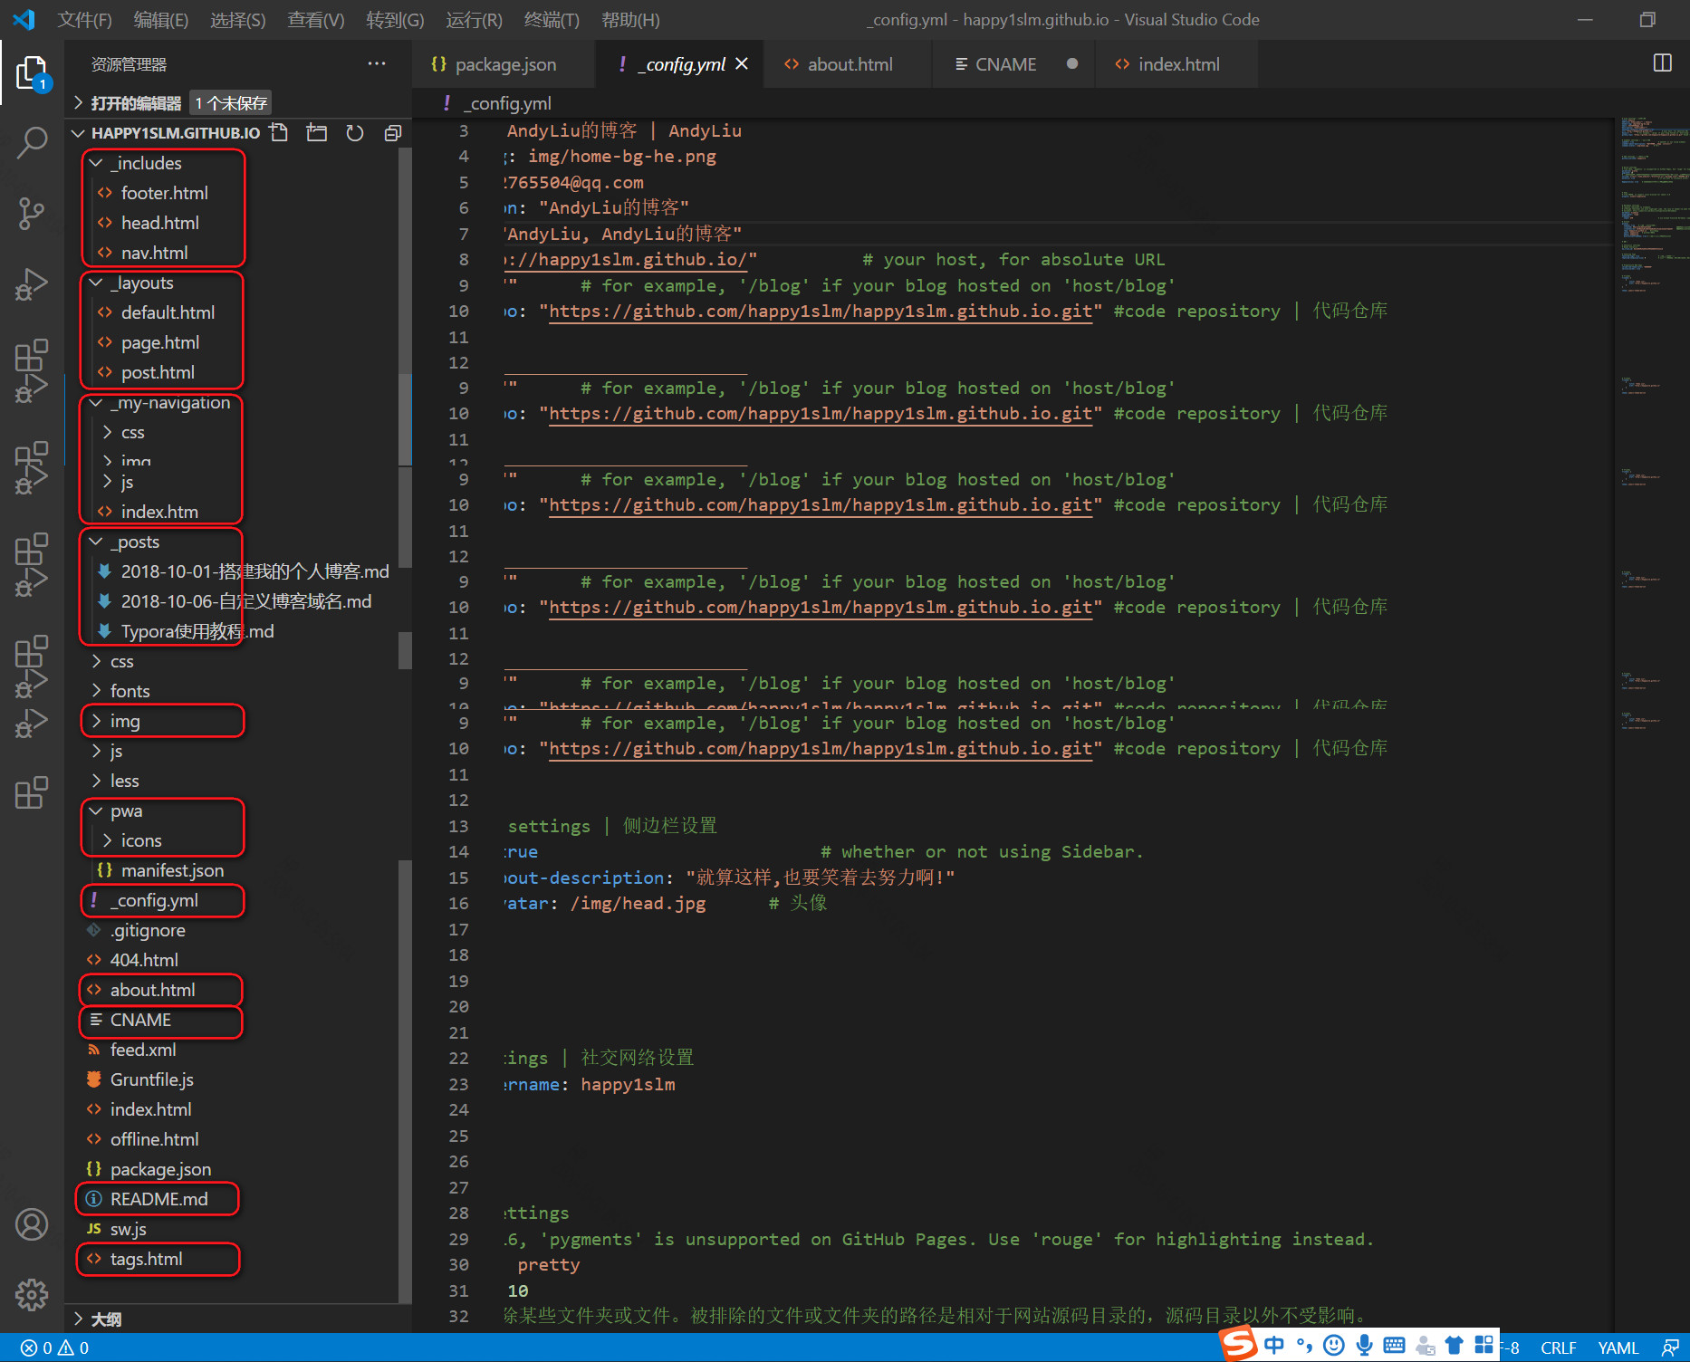This screenshot has width=1690, height=1362.
Task: Change line ending via CRLF status item
Action: 1558,1348
